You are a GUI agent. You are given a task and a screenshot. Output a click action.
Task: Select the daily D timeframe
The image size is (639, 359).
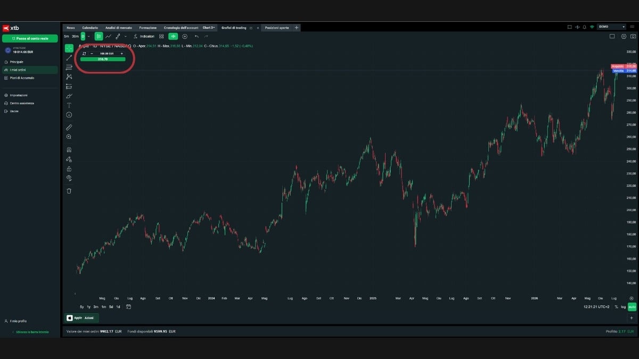click(x=83, y=36)
